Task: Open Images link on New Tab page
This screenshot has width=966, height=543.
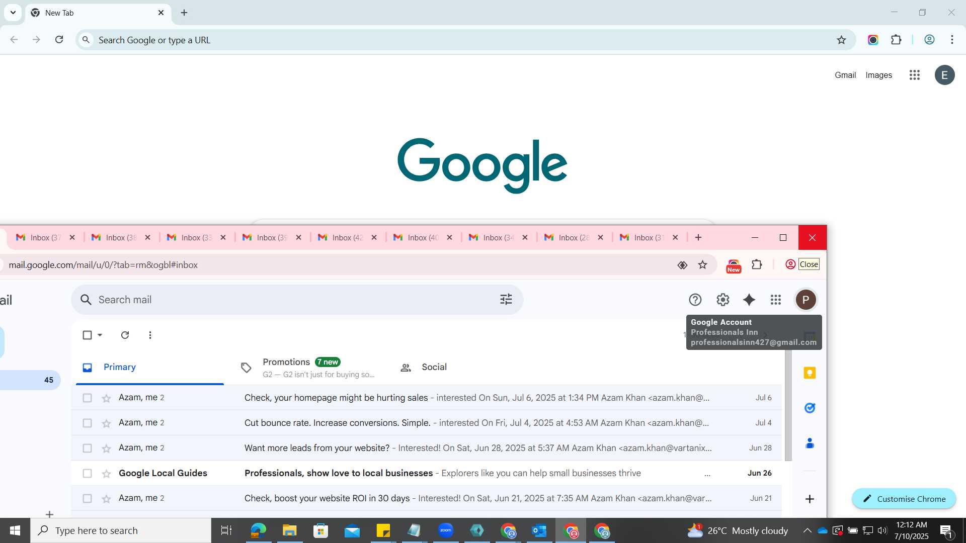Action: (x=878, y=75)
